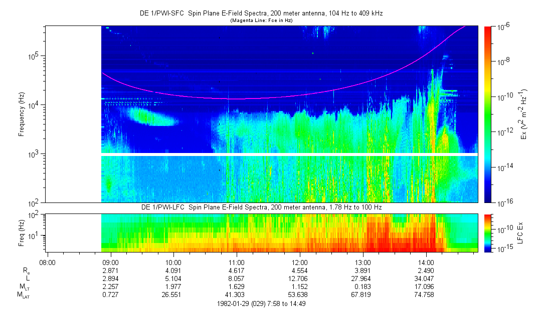Click L value 5.104

(x=173, y=278)
